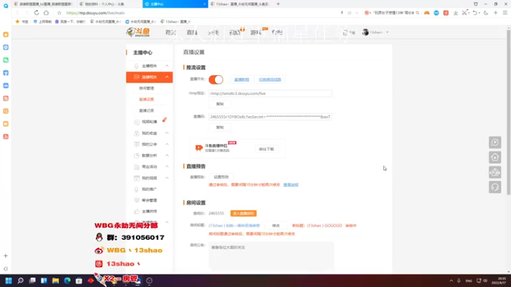Click the browser home icon

coord(46,13)
